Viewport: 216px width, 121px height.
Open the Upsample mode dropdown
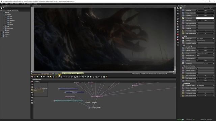point(205,86)
